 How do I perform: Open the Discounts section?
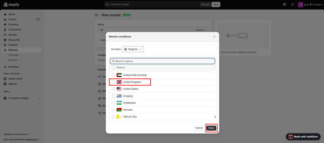pos(14,40)
